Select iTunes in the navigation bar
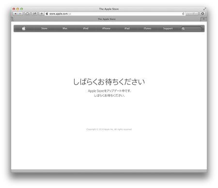This screenshot has width=218, height=188. (147, 29)
